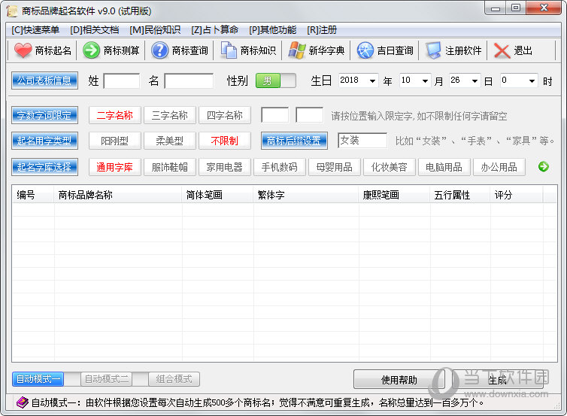Viewport: 567px width, 416px height.
Task: Click the 姓 surname input field
Action: tap(121, 81)
